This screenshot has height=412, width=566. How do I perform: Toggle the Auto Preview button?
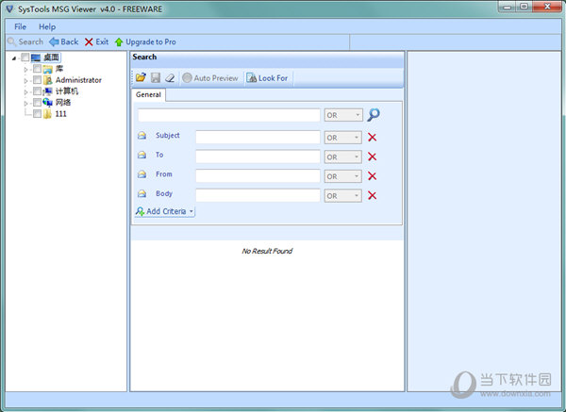click(x=210, y=78)
